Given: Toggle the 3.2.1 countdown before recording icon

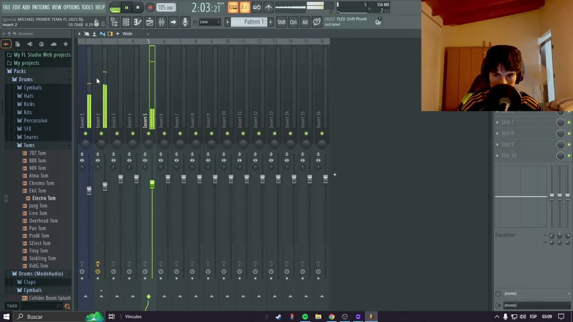Looking at the screenshot, I should coord(244,7).
